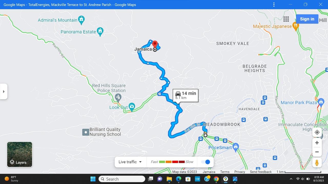The image size is (328, 184).
Task: Click the Windows taskbar Search box
Action: (122, 179)
